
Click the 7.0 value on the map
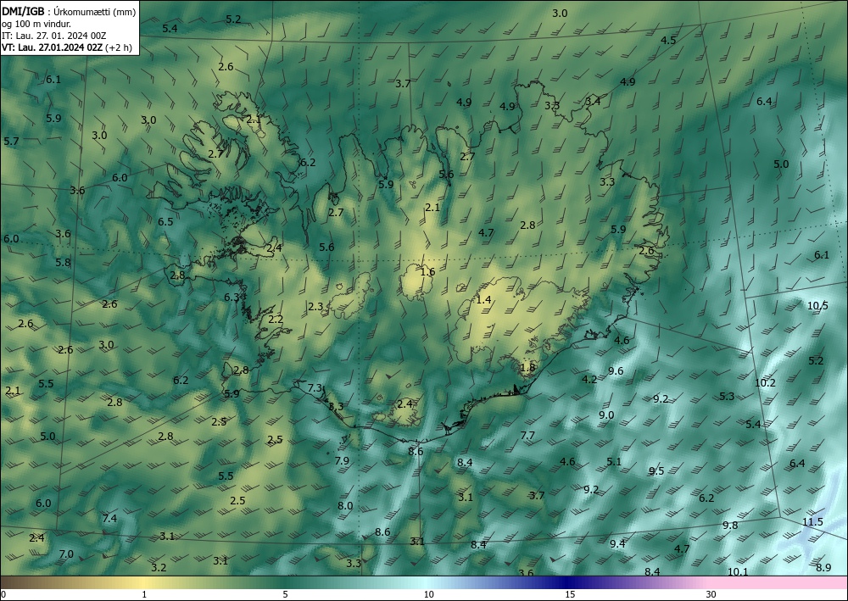pyautogui.click(x=66, y=554)
